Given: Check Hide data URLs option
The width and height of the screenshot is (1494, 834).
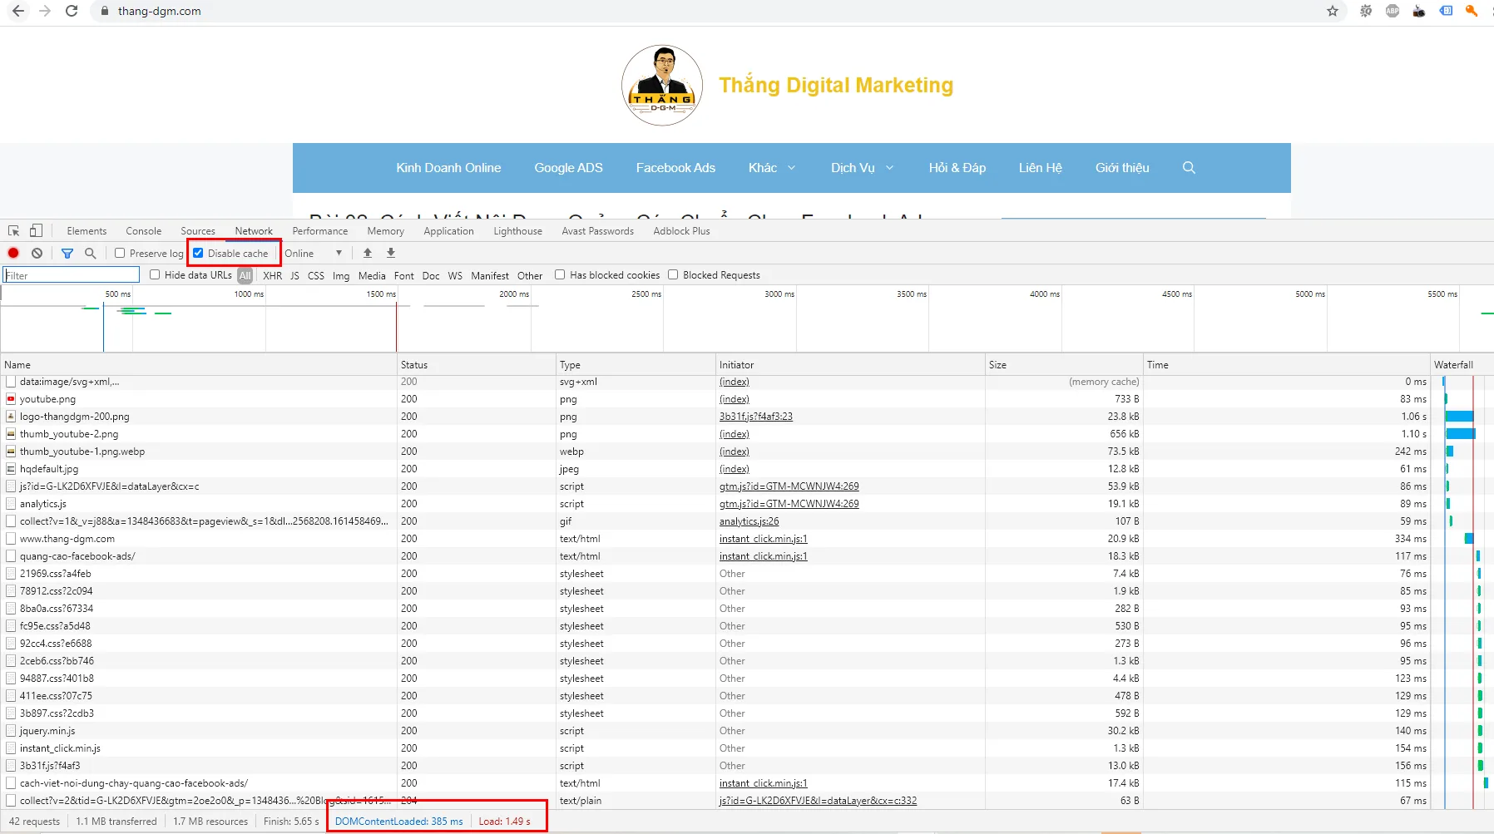Looking at the screenshot, I should click(x=155, y=274).
